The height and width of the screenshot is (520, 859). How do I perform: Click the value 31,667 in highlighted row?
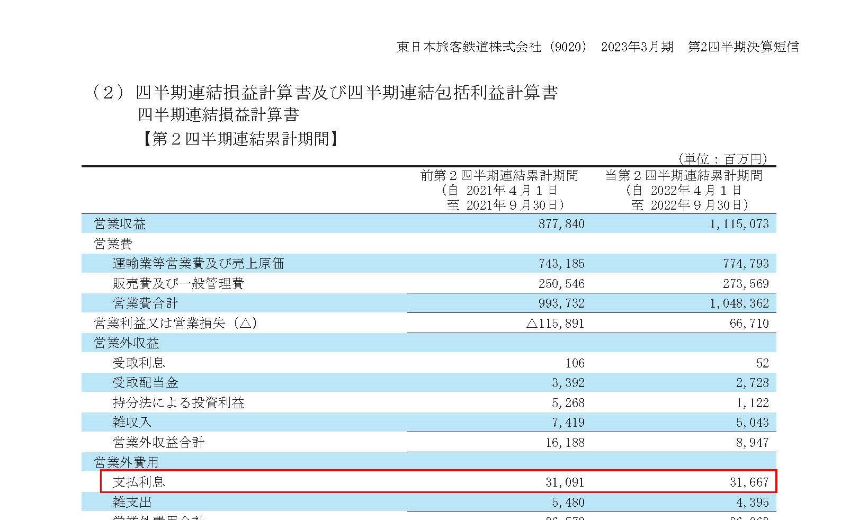click(x=748, y=482)
